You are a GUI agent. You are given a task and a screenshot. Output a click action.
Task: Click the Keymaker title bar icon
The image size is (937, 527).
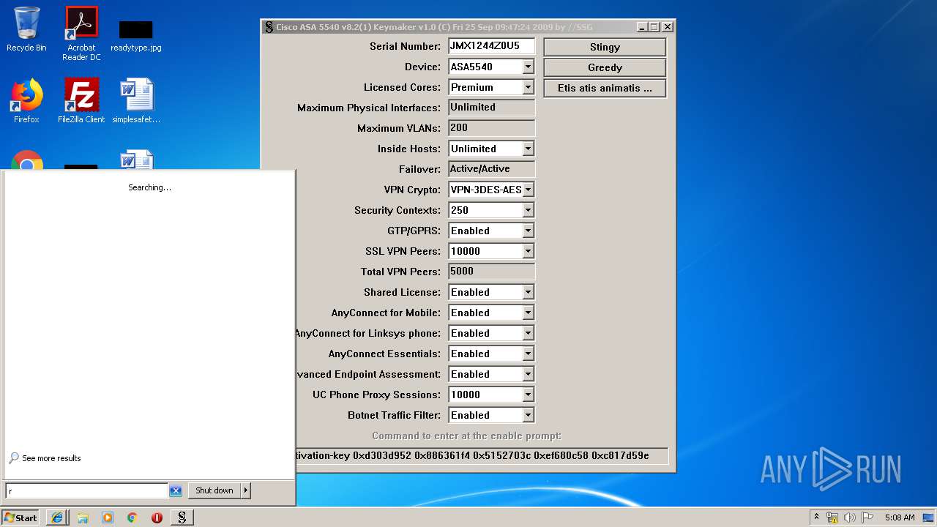269,27
